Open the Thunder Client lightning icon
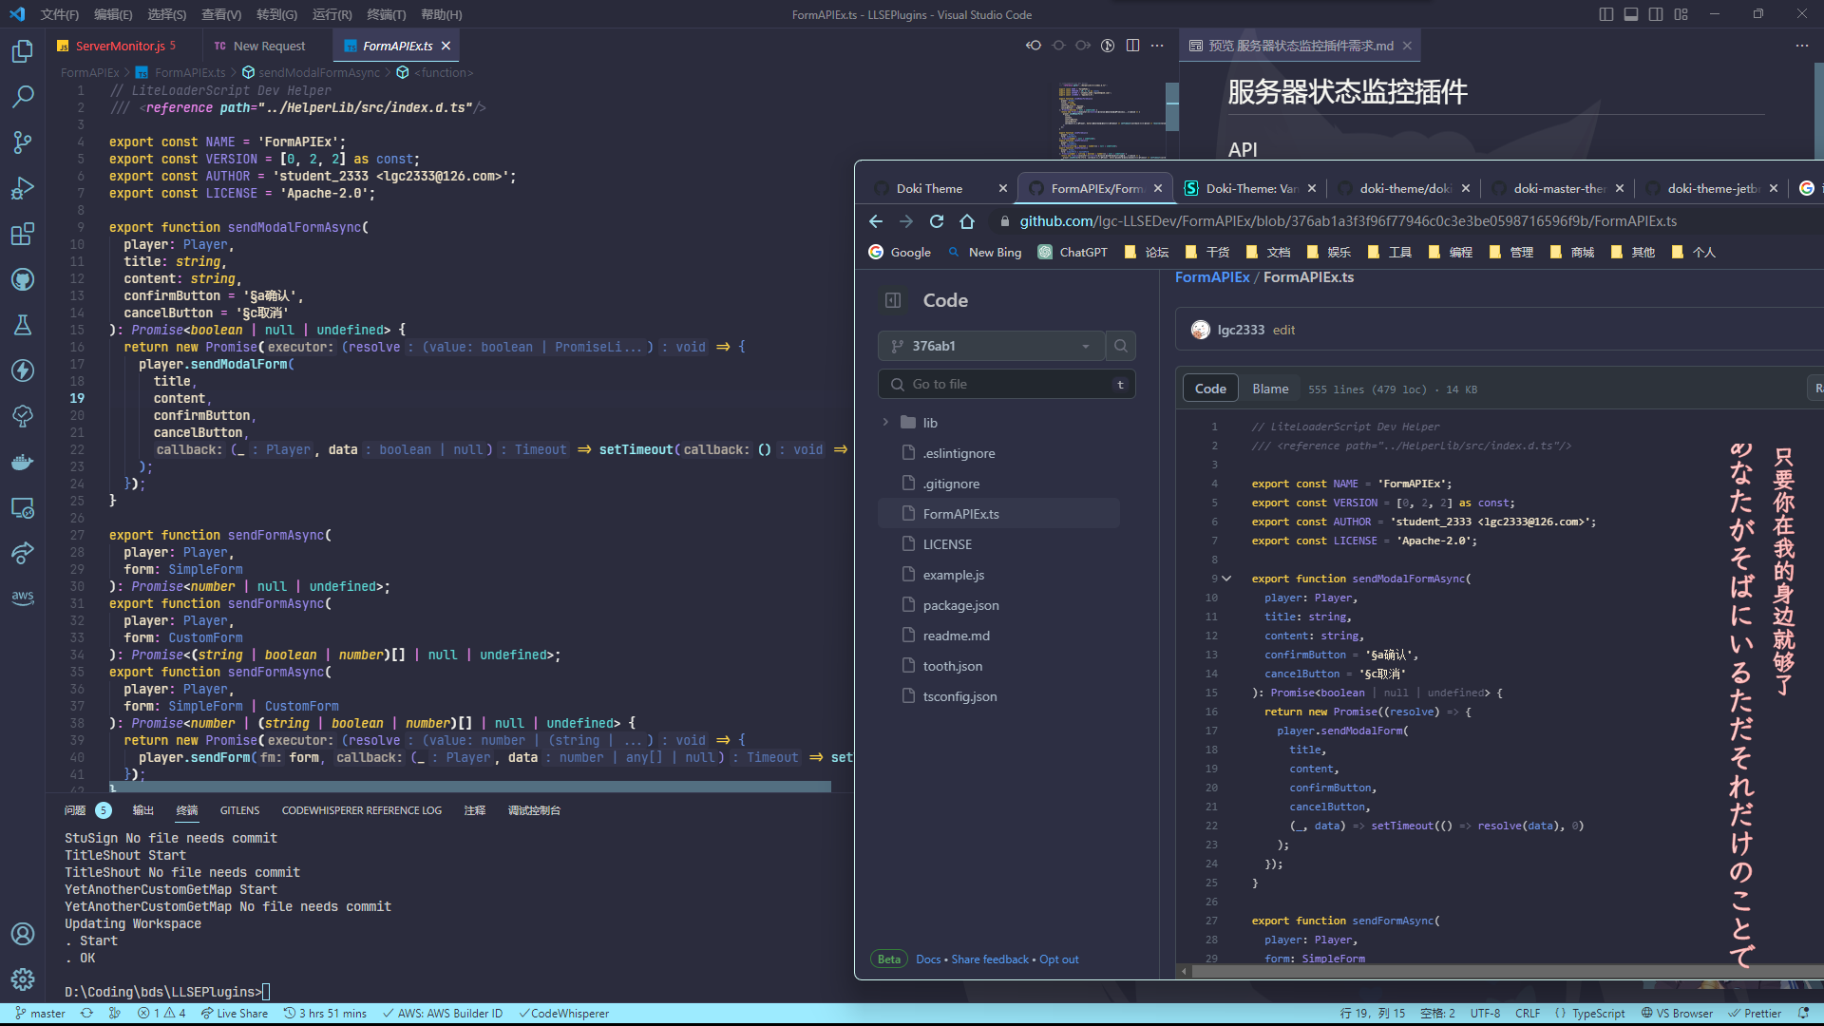The image size is (1824, 1026). (23, 370)
